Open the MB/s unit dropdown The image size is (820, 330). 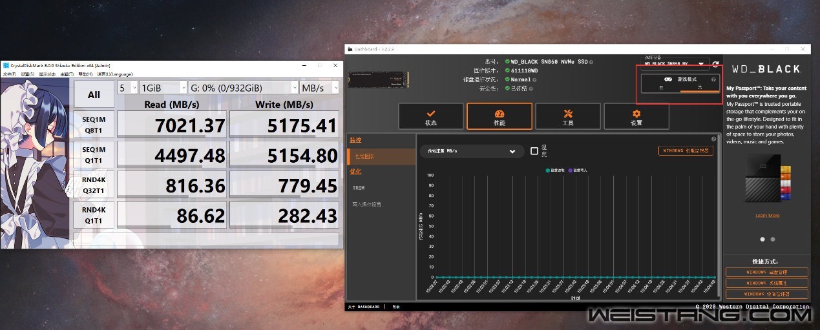coord(320,87)
